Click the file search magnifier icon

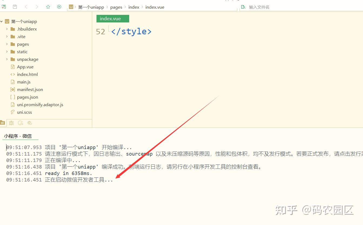click(x=243, y=7)
